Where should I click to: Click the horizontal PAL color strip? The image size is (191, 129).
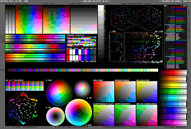point(83,70)
